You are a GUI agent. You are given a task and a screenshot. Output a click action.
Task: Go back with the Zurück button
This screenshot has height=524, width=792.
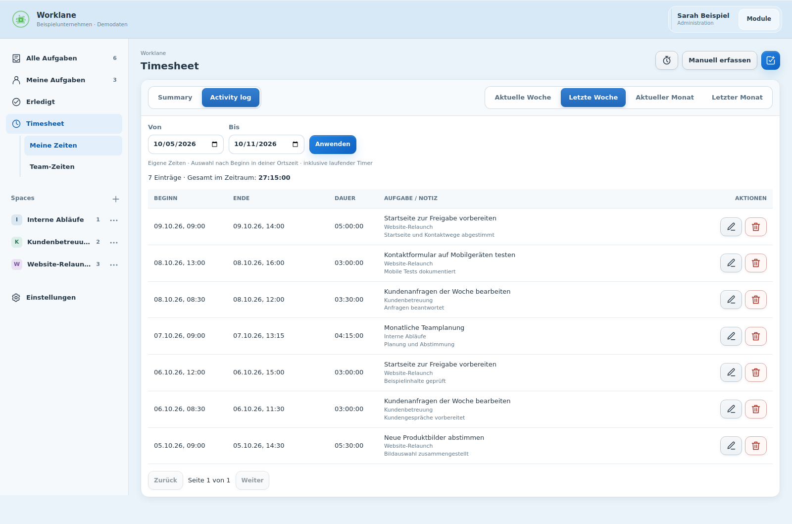point(165,480)
